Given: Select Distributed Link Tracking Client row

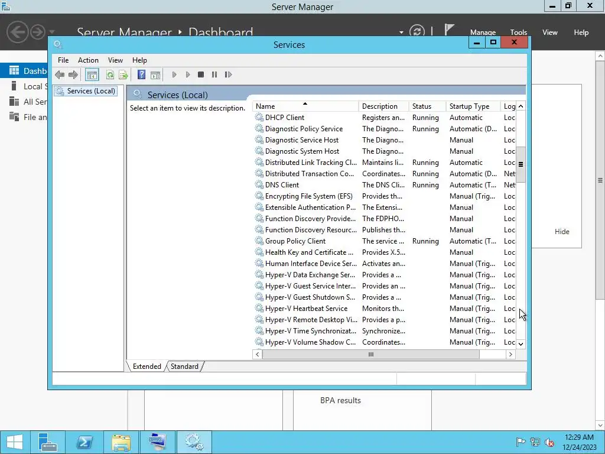Looking at the screenshot, I should coord(384,163).
